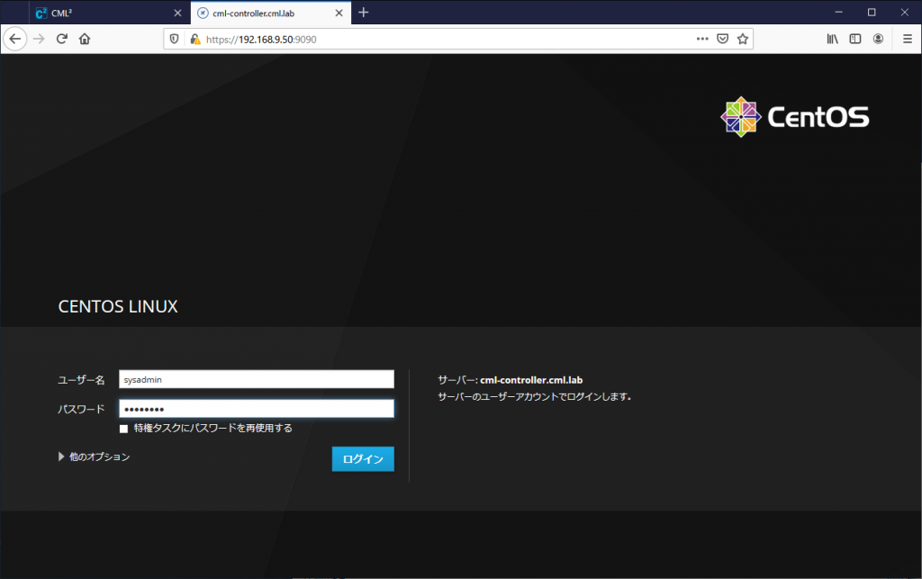This screenshot has height=579, width=922.
Task: Enable reuse password for privileged tasks checkbox
Action: [124, 429]
